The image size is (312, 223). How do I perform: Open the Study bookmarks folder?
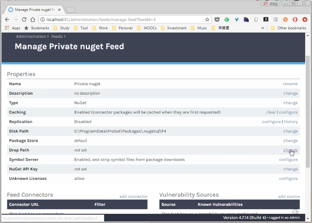[x=61, y=28]
